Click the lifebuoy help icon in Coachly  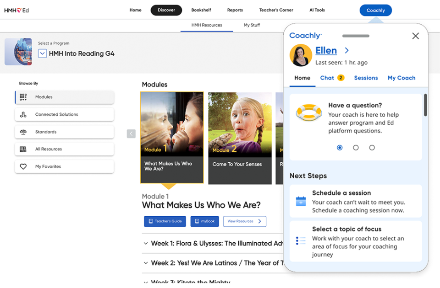[x=309, y=112]
